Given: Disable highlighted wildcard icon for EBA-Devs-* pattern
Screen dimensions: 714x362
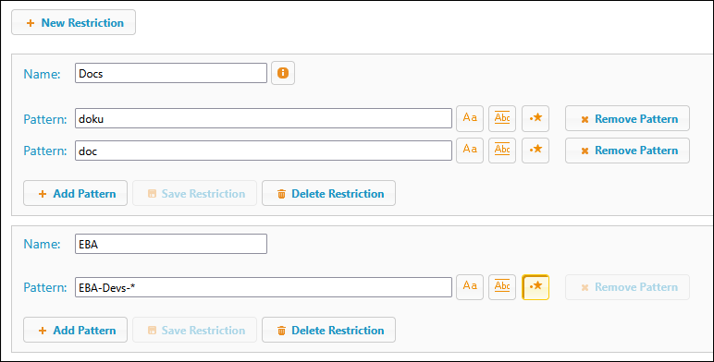Looking at the screenshot, I should (535, 287).
